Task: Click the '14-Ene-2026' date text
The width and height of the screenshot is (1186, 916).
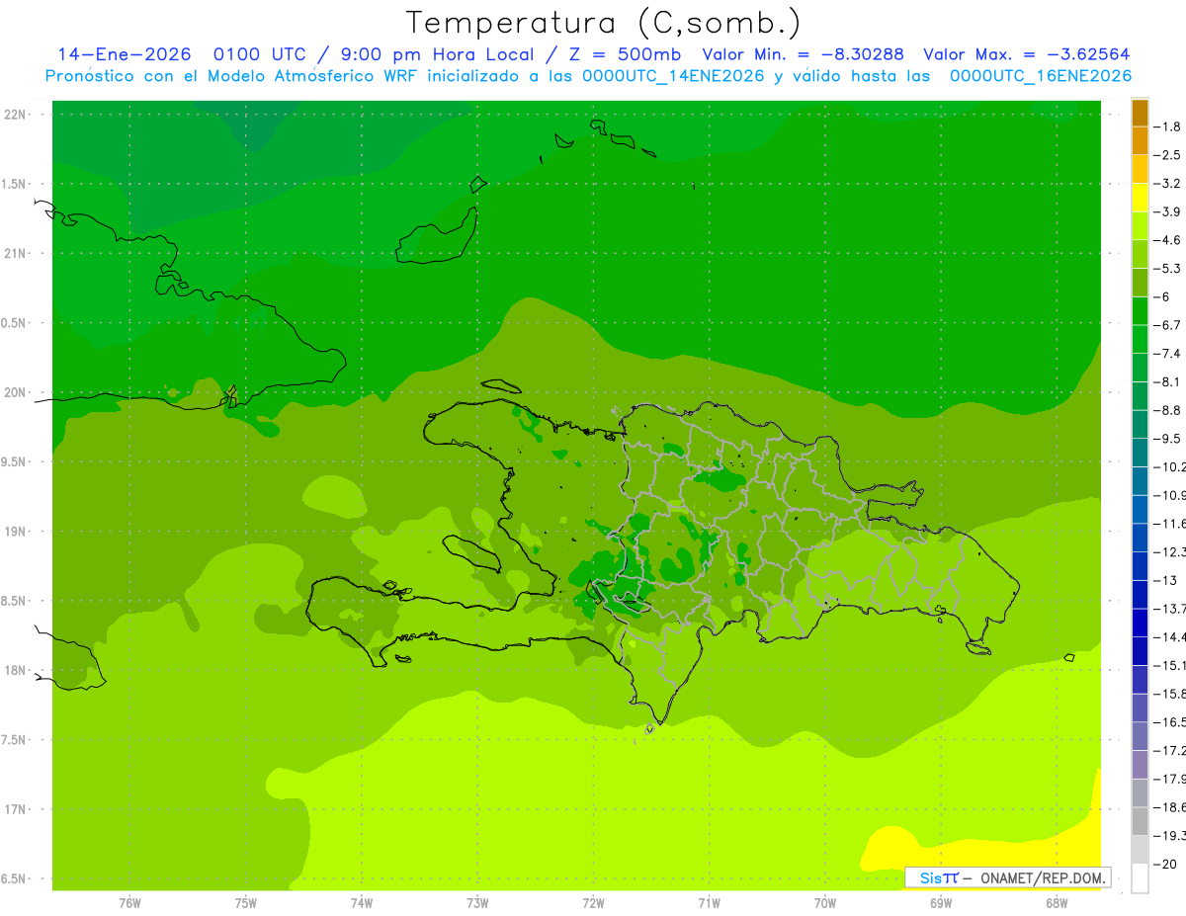Action: [125, 54]
